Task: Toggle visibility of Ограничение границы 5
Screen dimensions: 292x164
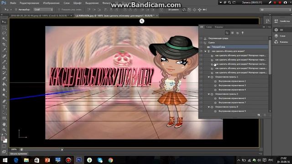Action: tap(201, 94)
